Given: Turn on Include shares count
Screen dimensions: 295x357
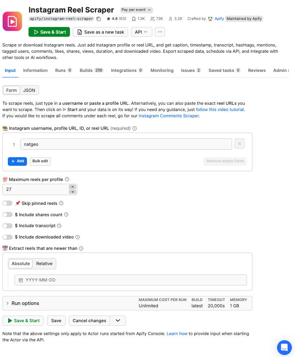Looking at the screenshot, I should click(x=7, y=214).
